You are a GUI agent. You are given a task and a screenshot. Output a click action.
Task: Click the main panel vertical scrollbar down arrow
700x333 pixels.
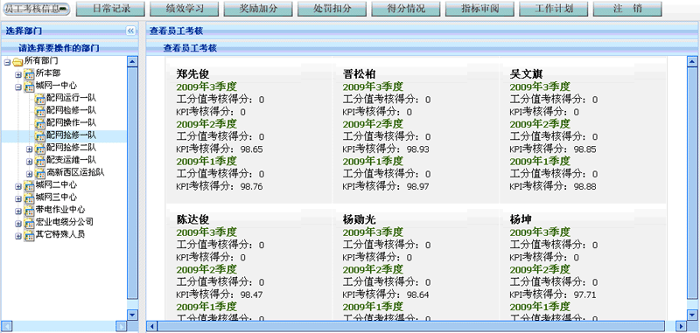pyautogui.click(x=692, y=315)
